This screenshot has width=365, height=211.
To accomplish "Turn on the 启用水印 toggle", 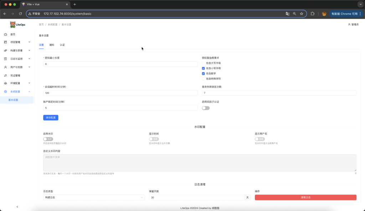I will pos(48,139).
